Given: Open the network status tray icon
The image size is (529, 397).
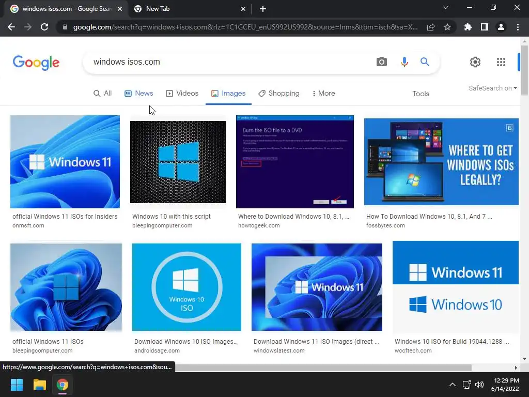Looking at the screenshot, I should point(466,385).
